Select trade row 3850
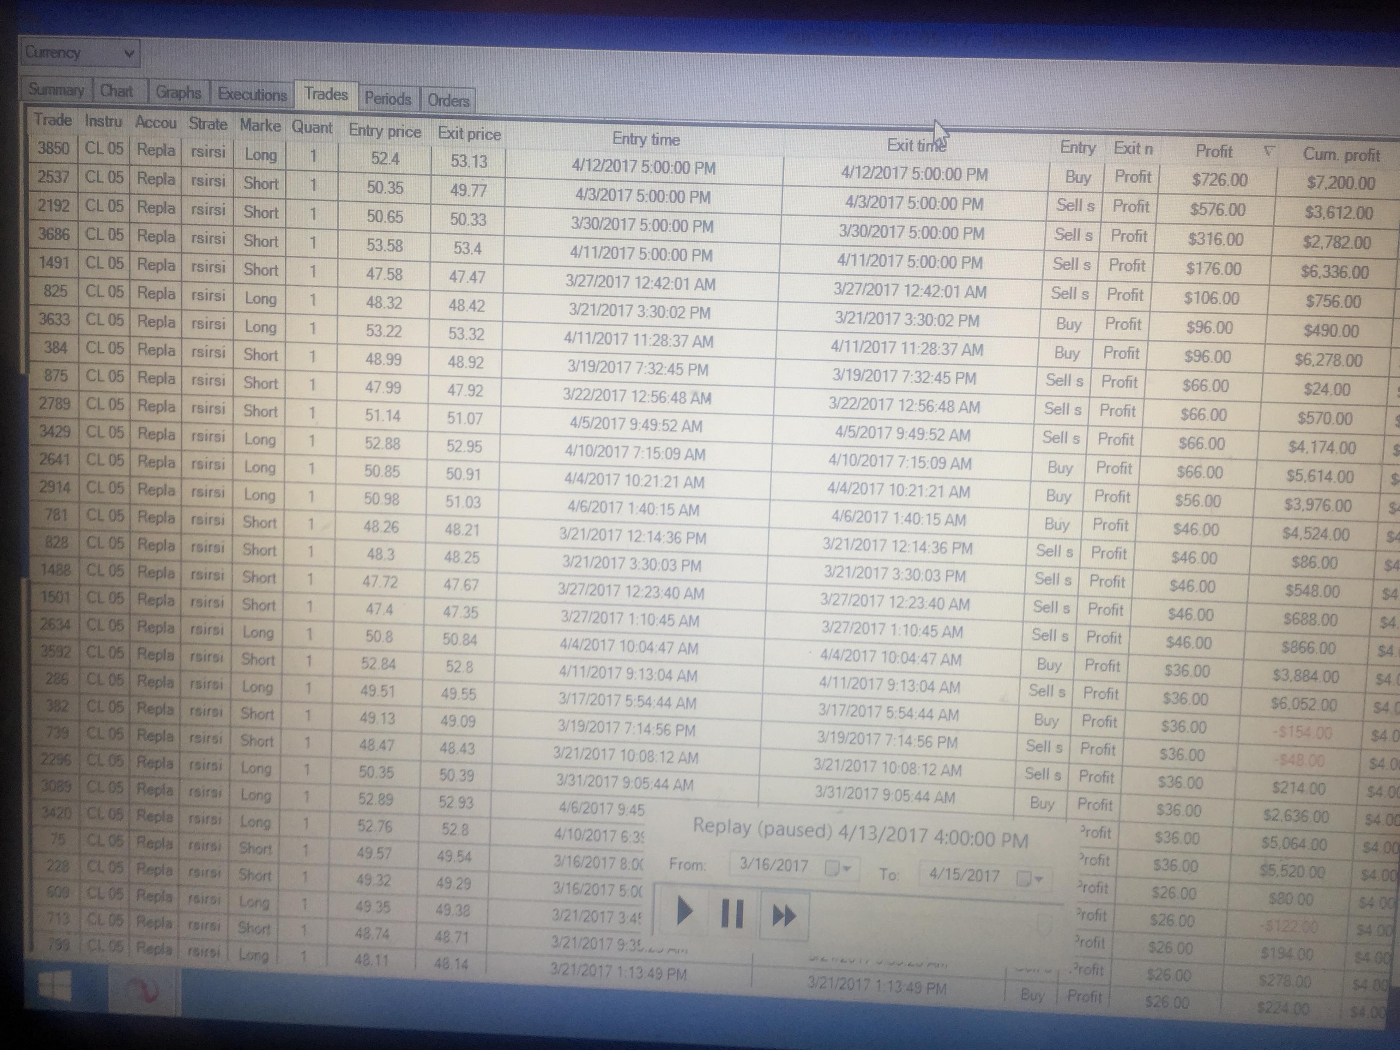This screenshot has height=1050, width=1400. tap(53, 148)
